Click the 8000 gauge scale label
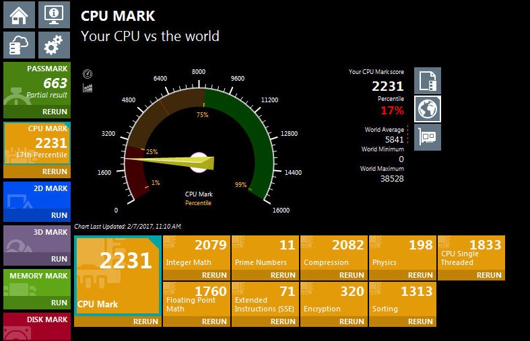Viewport: 530px width, 341px height. pos(199,71)
